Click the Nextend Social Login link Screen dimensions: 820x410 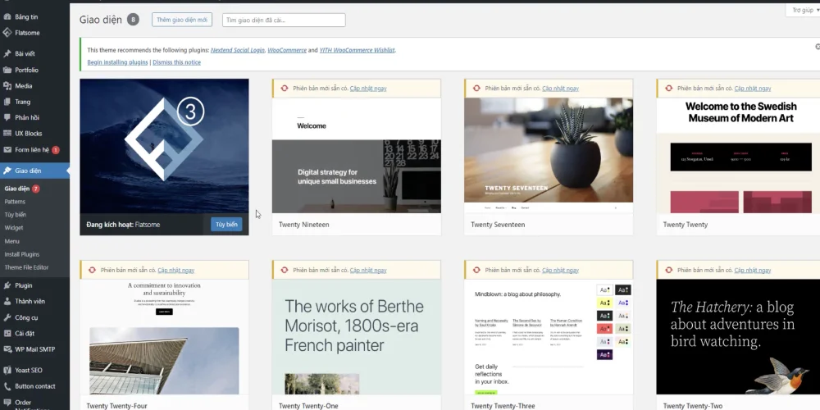click(x=238, y=50)
